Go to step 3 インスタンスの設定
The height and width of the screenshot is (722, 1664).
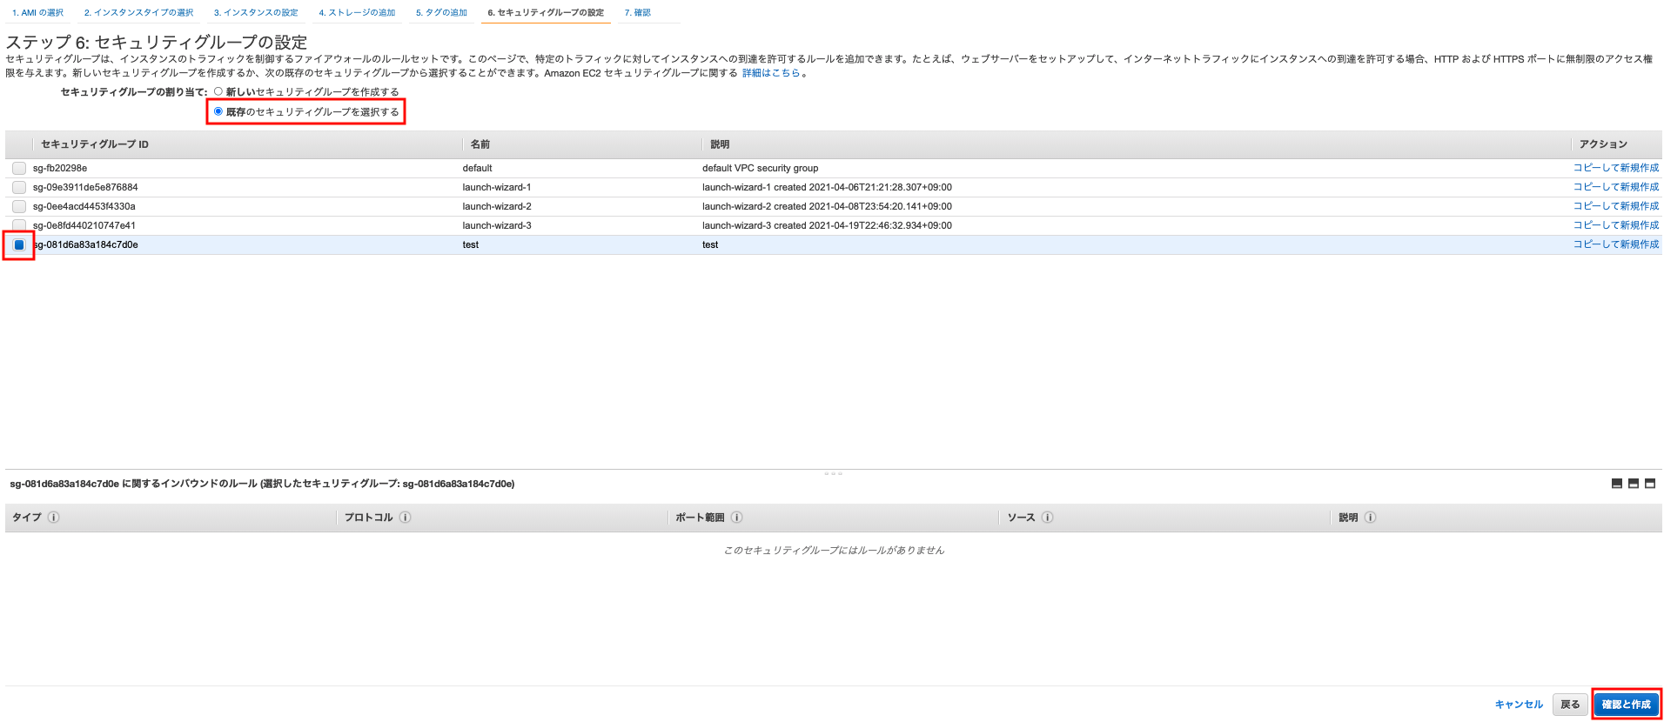point(256,12)
